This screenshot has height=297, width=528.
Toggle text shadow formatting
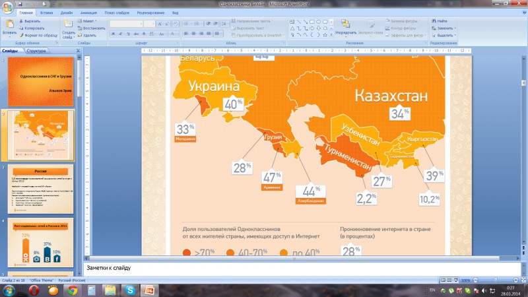point(144,34)
